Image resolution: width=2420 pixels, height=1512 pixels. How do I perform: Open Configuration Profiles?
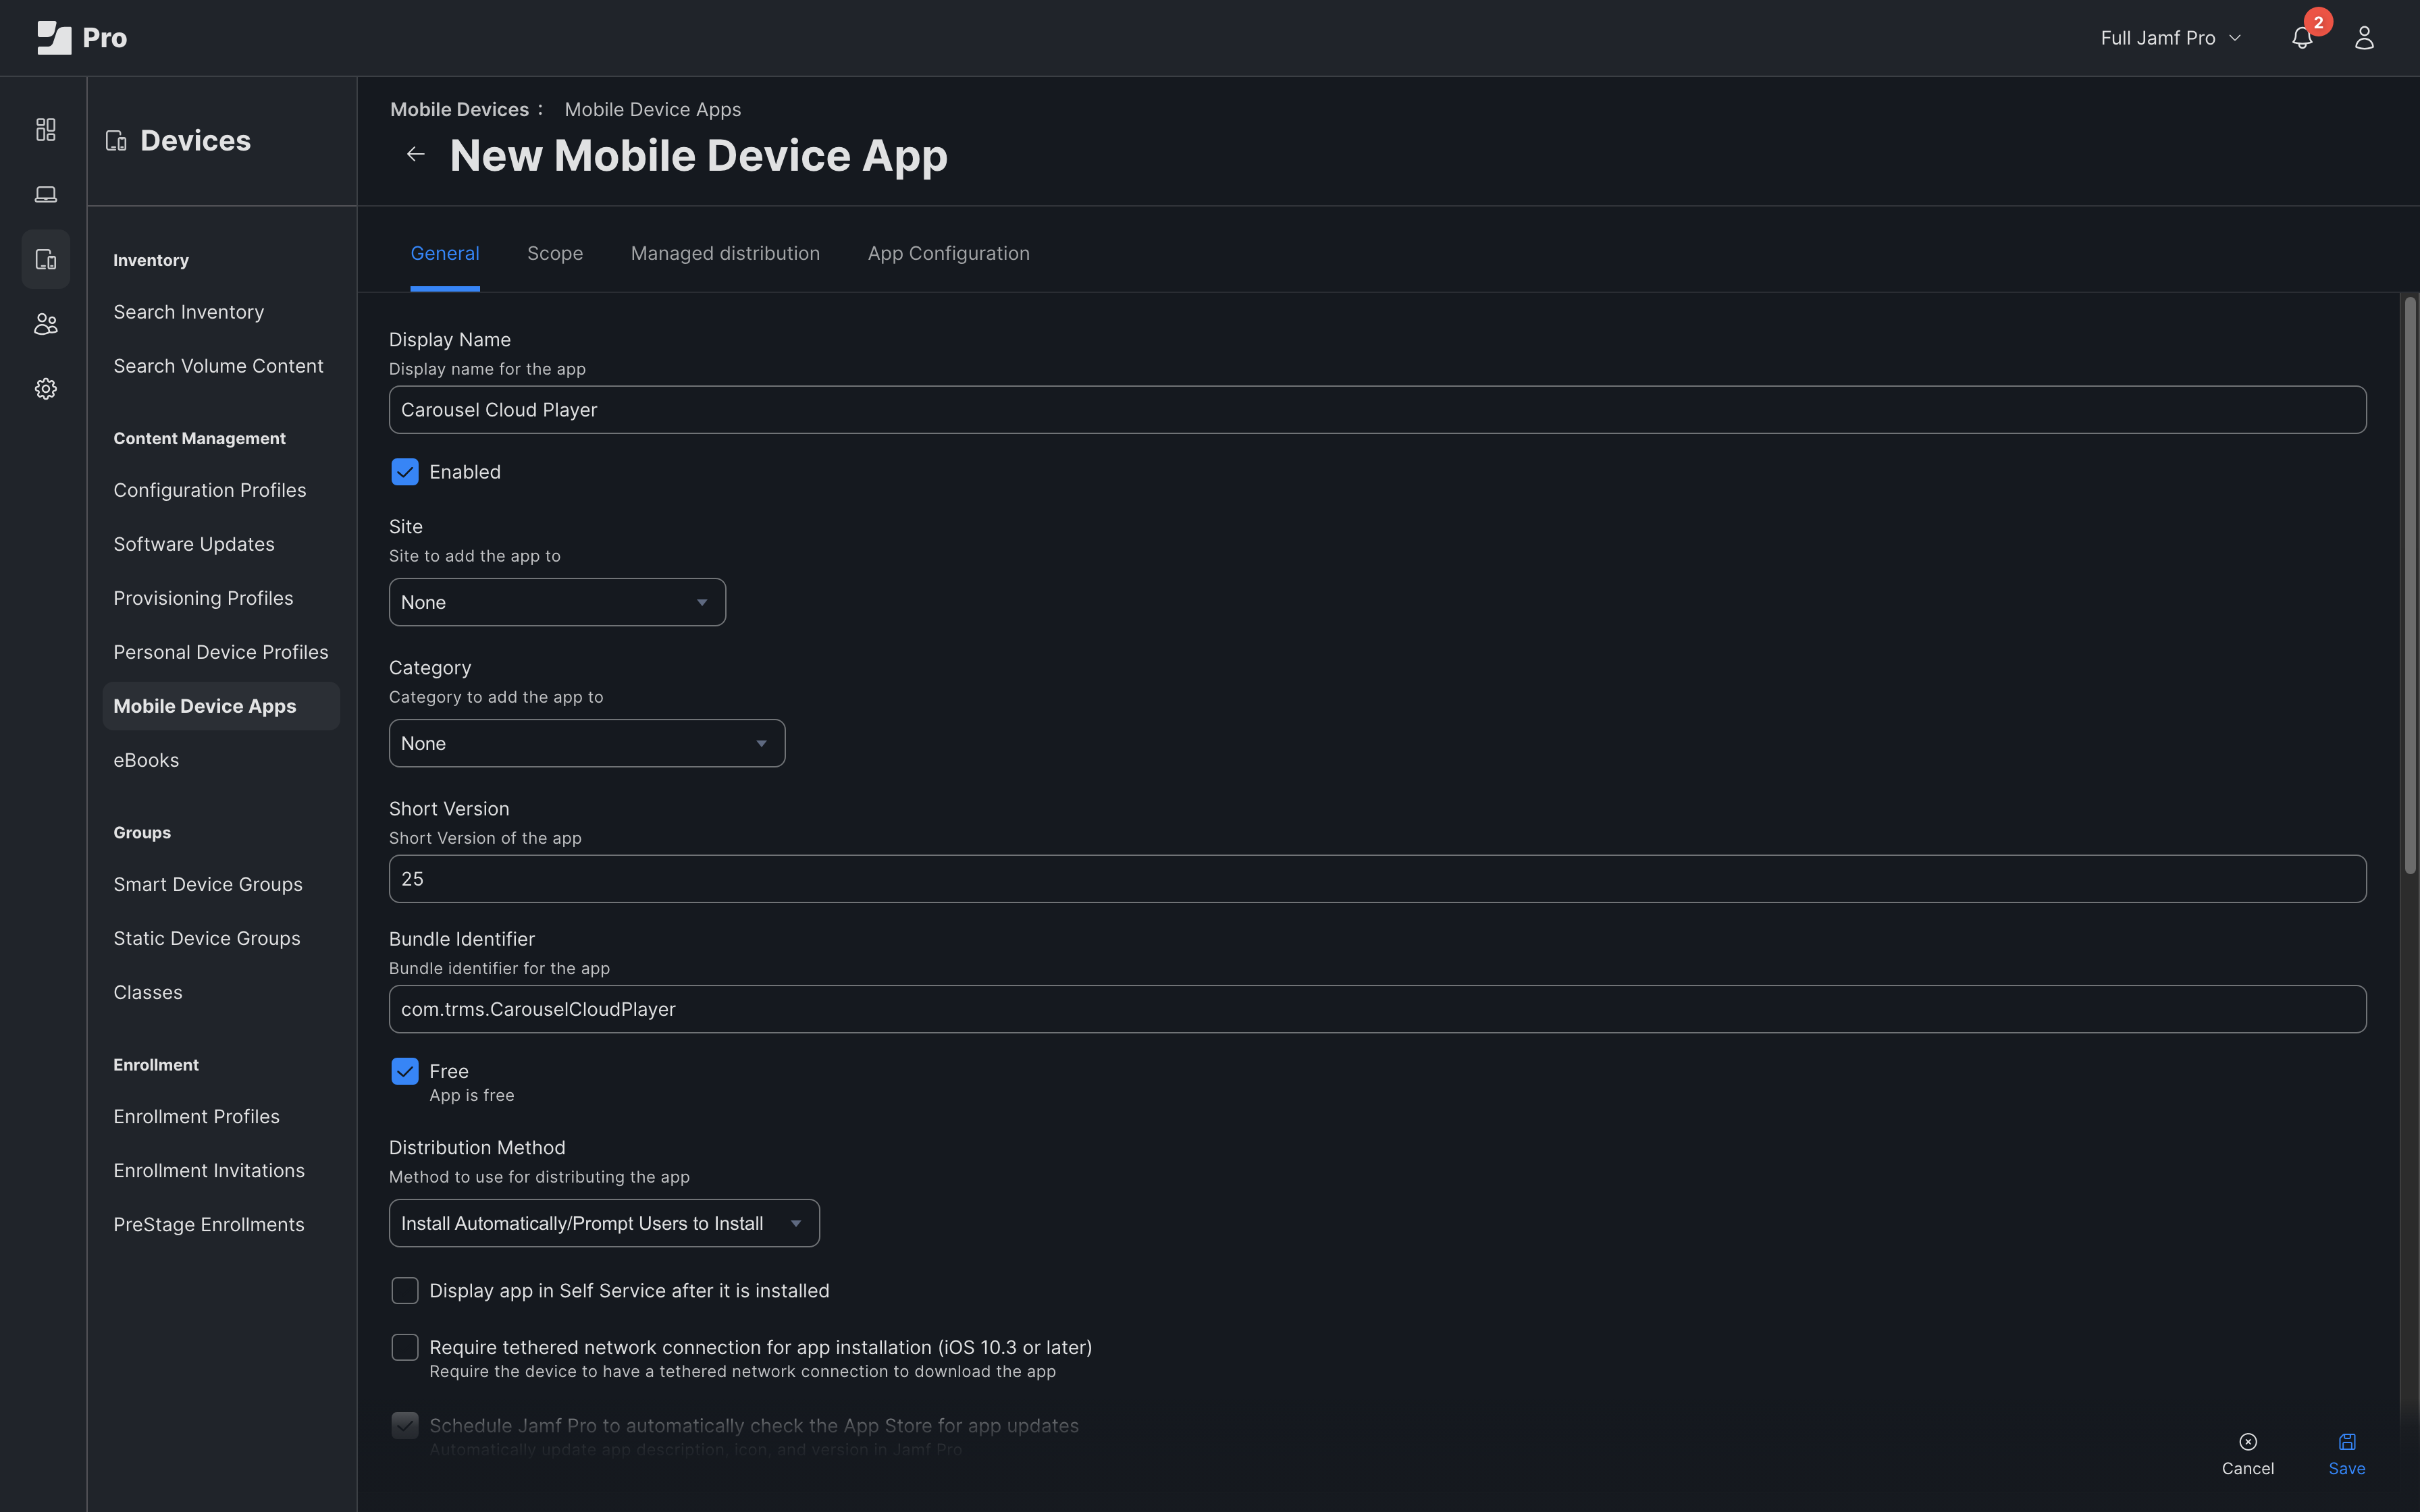(210, 490)
